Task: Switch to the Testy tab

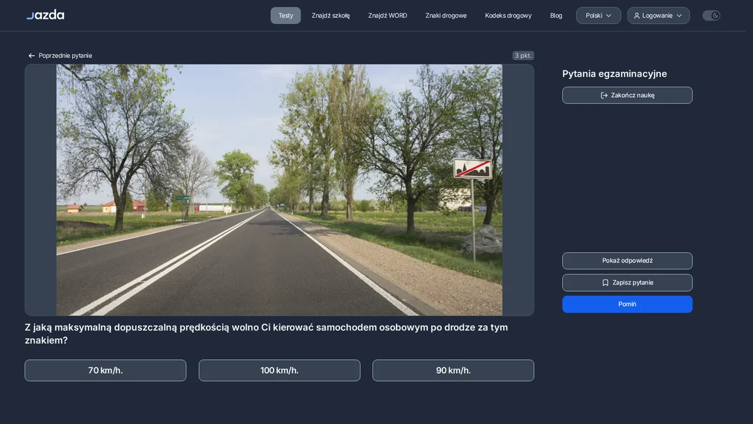Action: click(286, 16)
